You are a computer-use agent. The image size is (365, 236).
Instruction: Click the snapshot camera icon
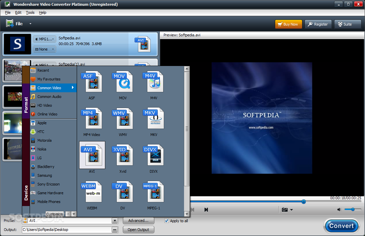click(x=285, y=210)
